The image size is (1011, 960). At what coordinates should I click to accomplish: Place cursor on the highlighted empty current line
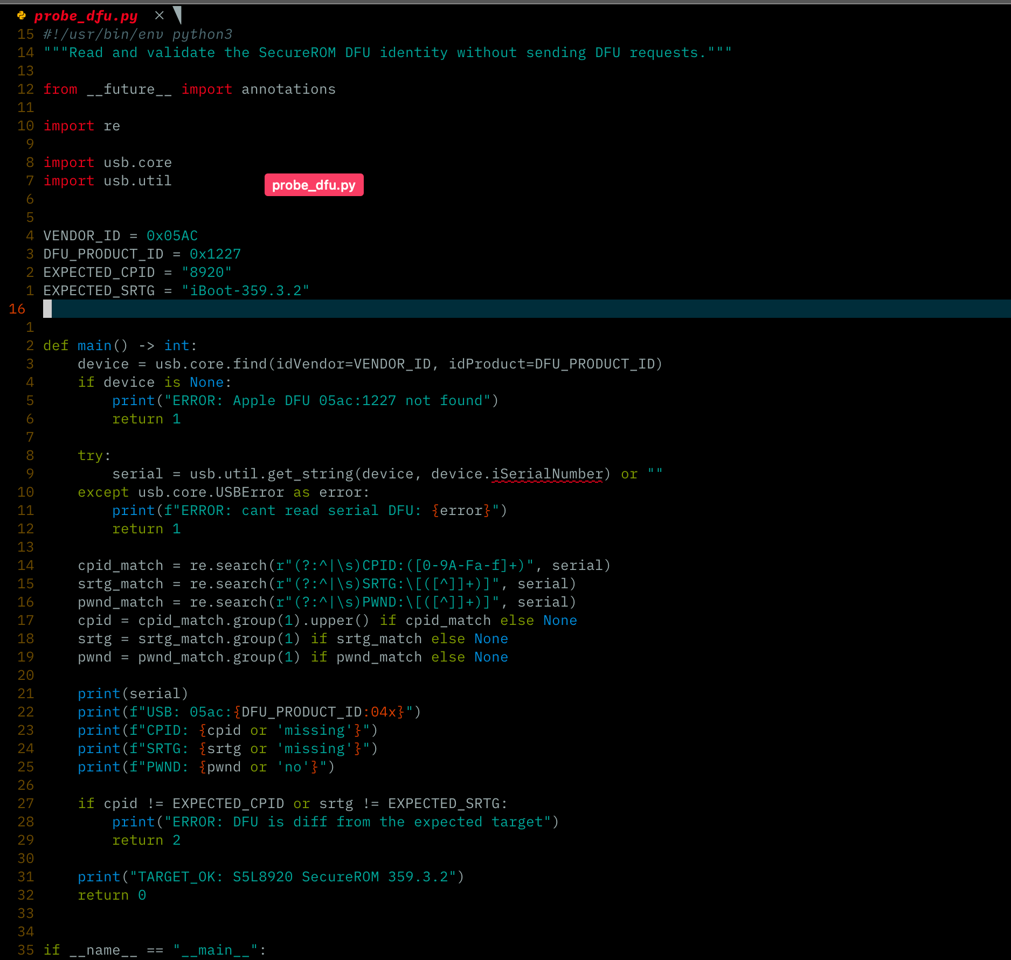pos(526,309)
